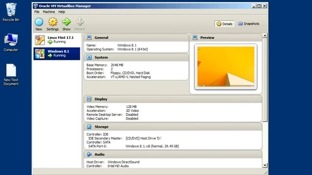The width and height of the screenshot is (312, 175).
Task: Click Video Memory value 128 MB
Action: click(x=131, y=106)
